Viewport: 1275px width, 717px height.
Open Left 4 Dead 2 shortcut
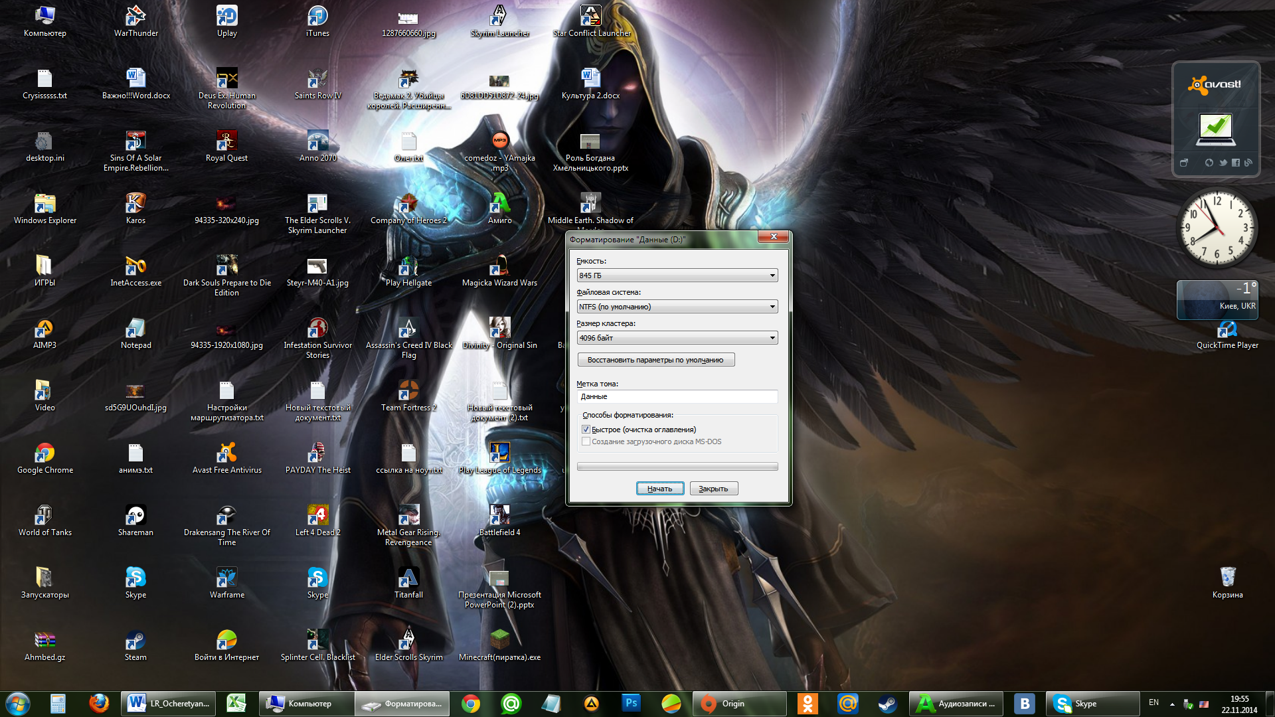coord(317,520)
